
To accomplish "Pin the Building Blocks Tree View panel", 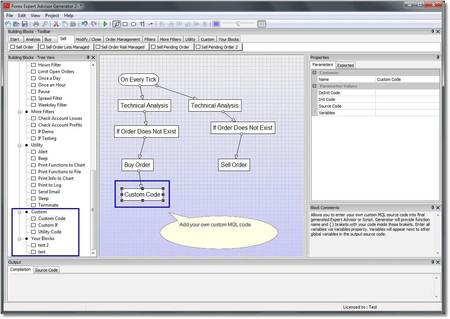I will [88, 57].
